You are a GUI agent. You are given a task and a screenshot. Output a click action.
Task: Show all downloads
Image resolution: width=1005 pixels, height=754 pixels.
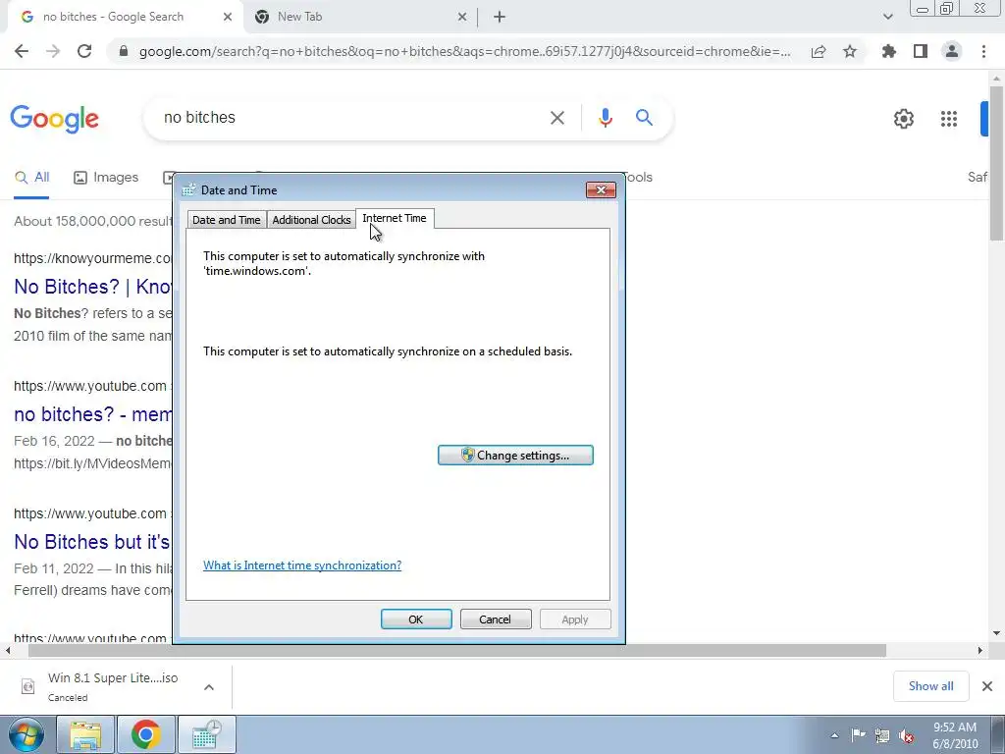pyautogui.click(x=930, y=686)
